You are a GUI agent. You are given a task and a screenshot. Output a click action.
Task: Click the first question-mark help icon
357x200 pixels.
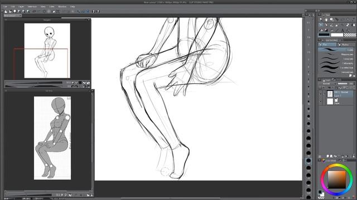pyautogui.click(x=93, y=11)
